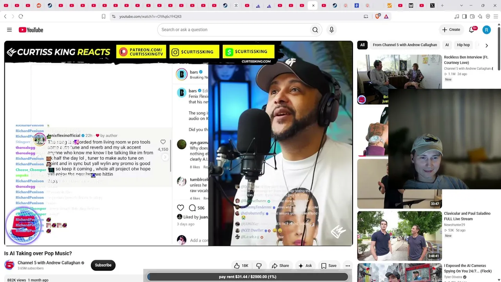Open Channel 5 with Andrew Callaghan channel link

click(49, 263)
